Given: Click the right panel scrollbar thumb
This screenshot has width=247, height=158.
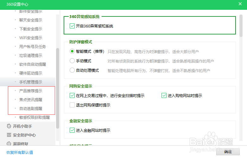Looking at the screenshot, I should tap(241, 26).
